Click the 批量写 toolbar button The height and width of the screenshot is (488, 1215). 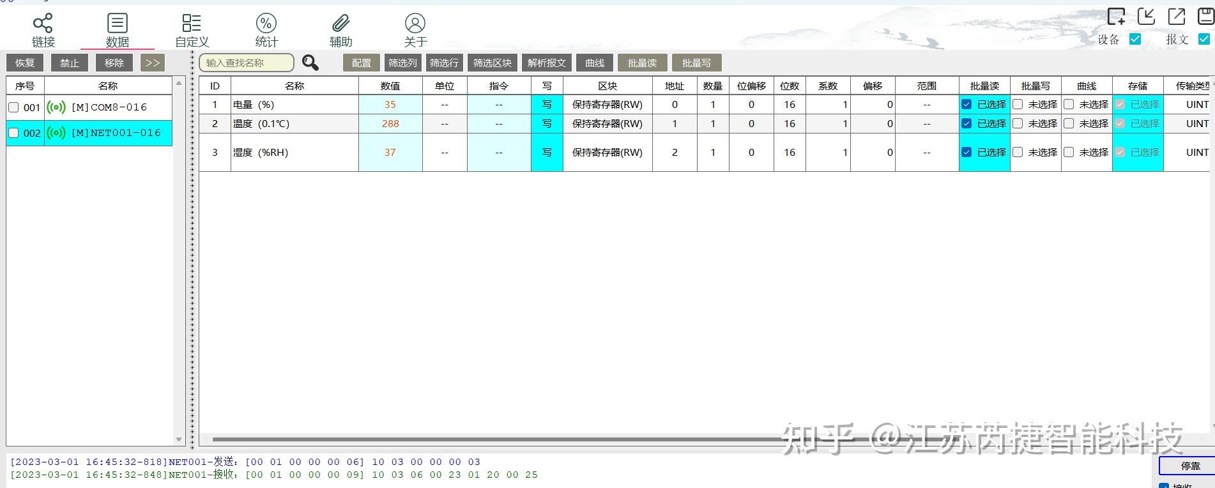(697, 63)
